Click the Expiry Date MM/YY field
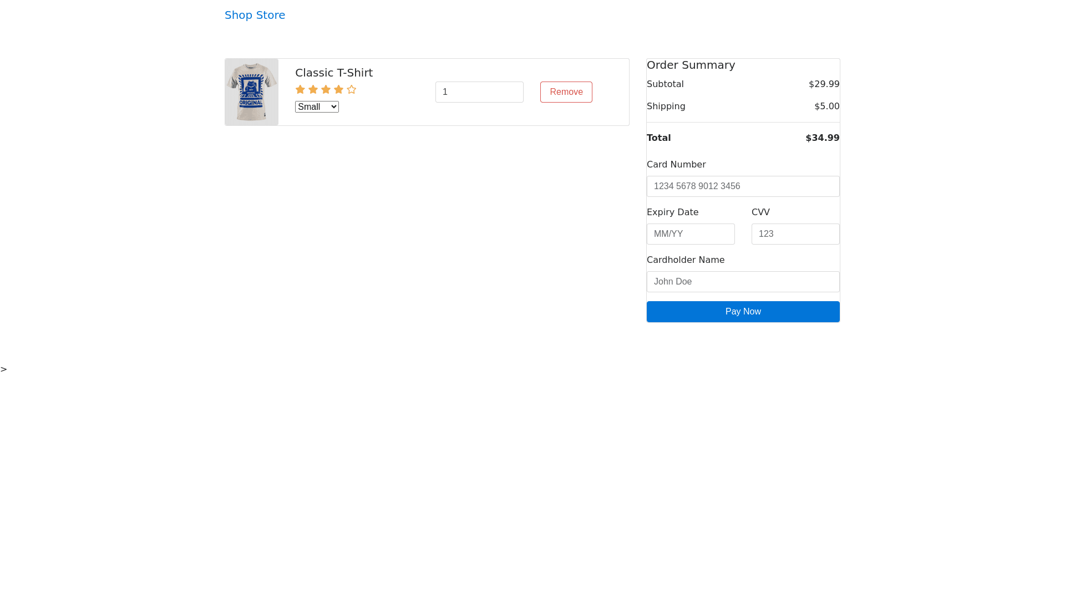This screenshot has width=1065, height=599. point(690,234)
